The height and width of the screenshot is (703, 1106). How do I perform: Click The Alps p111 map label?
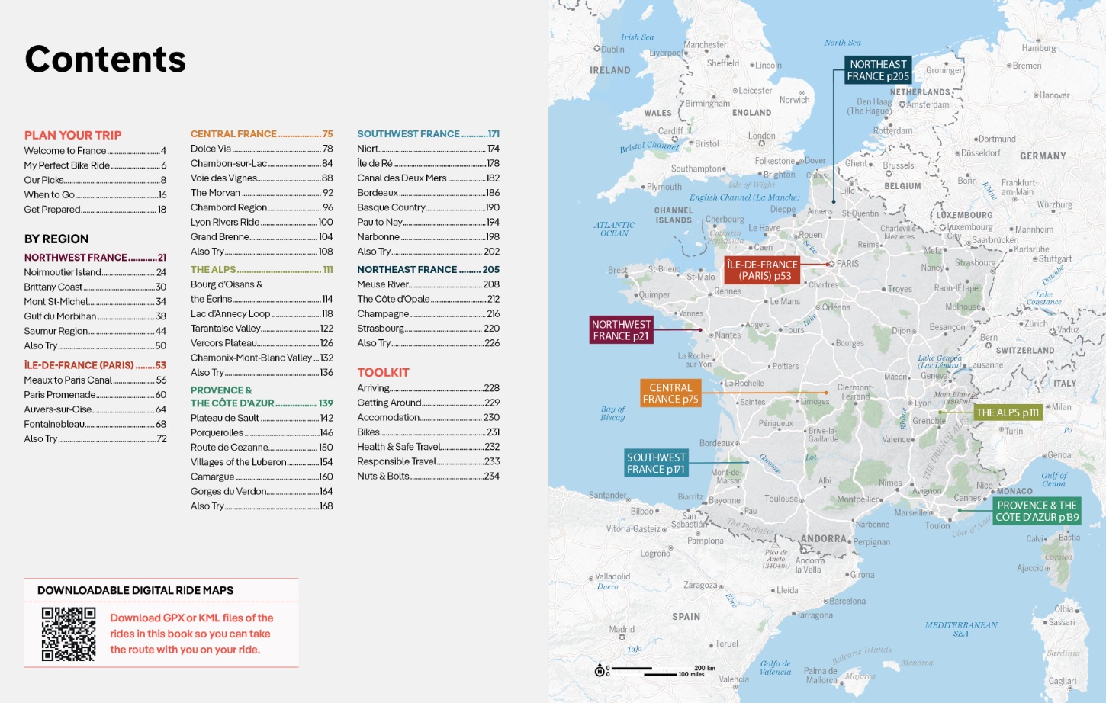click(1007, 412)
